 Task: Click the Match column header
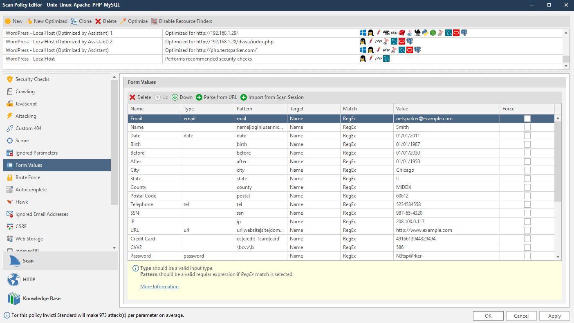click(x=367, y=109)
